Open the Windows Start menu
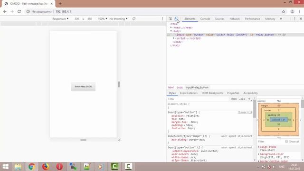304x171 pixels. pyautogui.click(x=5, y=167)
